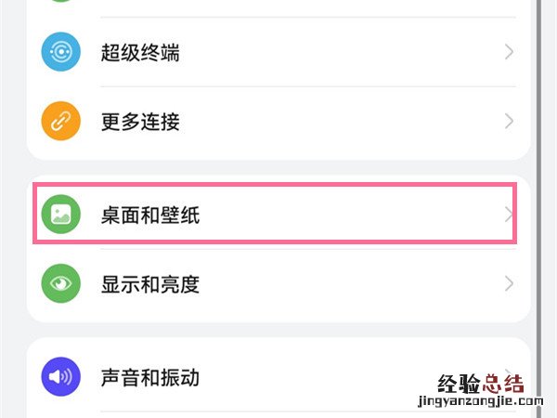Go to 显示和亮度 settings

(x=149, y=284)
